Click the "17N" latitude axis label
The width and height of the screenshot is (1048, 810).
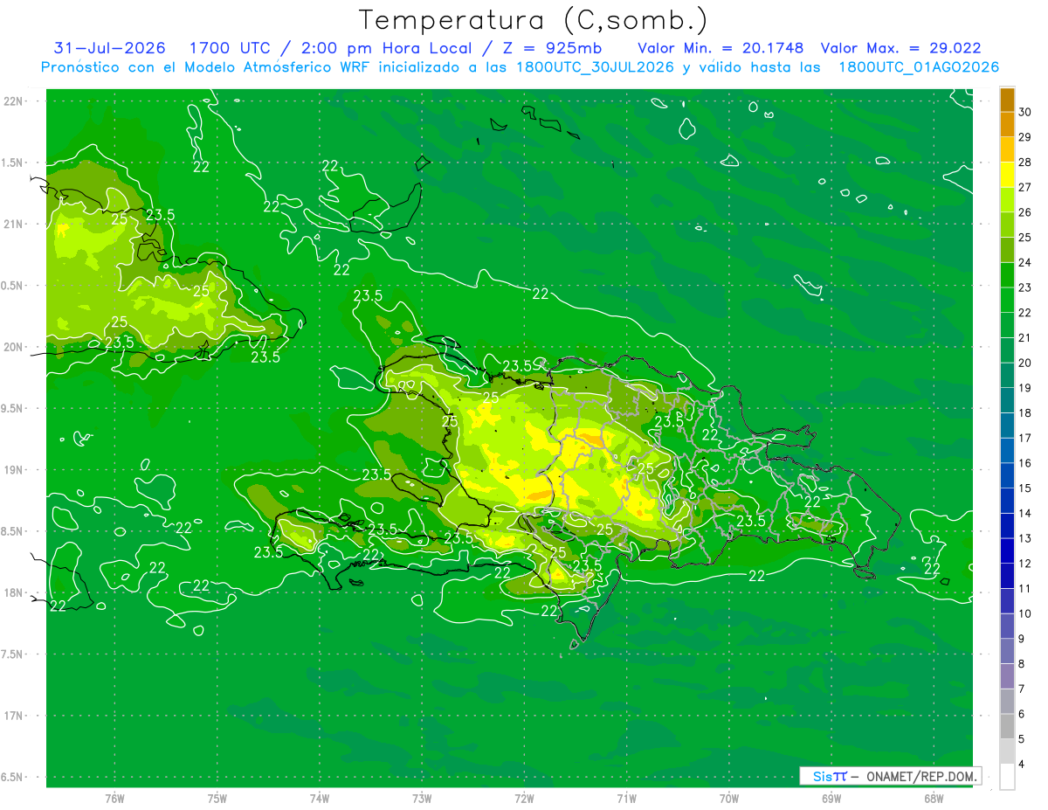[x=15, y=716]
